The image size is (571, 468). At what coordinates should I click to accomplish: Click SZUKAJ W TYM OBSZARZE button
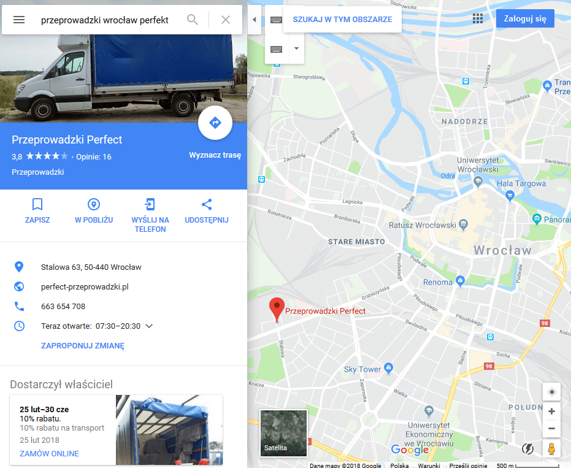pos(342,20)
